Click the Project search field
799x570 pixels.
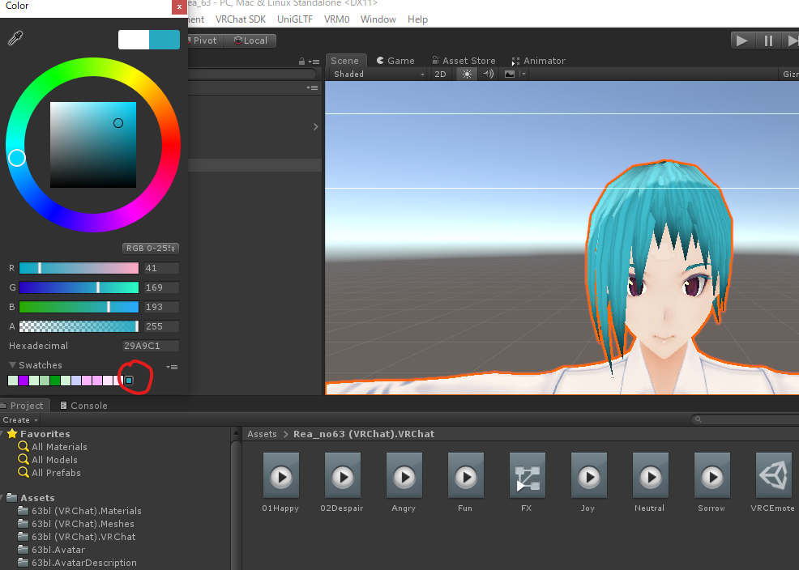click(x=745, y=419)
